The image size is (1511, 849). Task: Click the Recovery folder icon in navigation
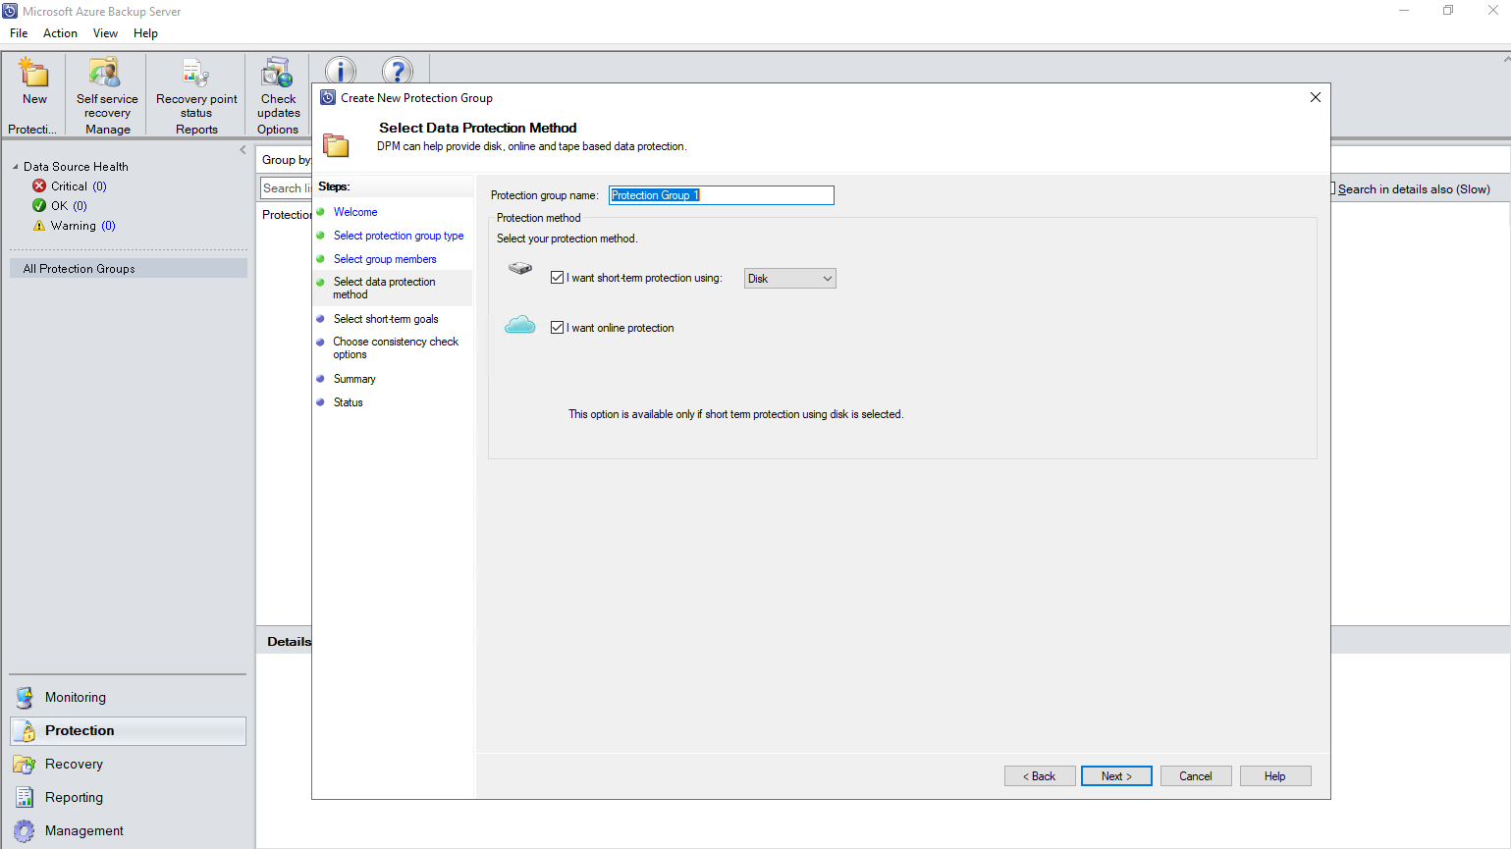(x=25, y=765)
